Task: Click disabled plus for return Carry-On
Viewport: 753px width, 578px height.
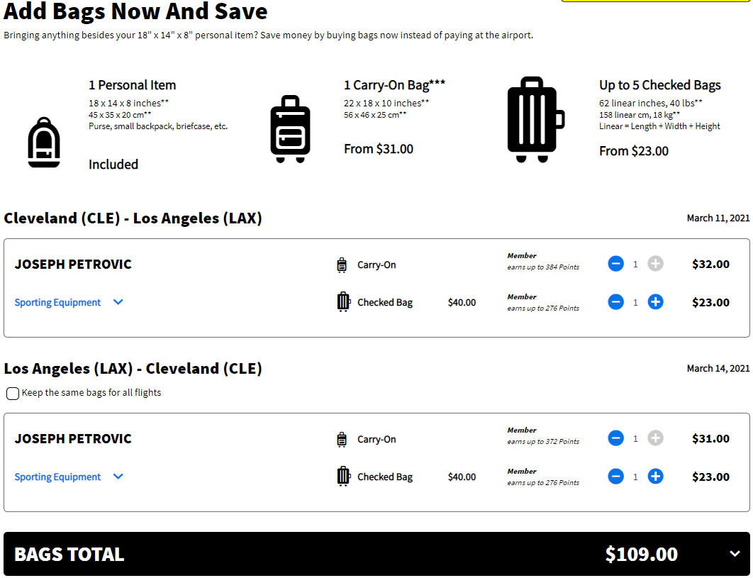Action: [x=656, y=438]
